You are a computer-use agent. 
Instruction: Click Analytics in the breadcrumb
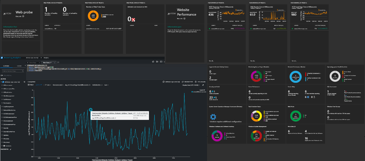point(46,58)
